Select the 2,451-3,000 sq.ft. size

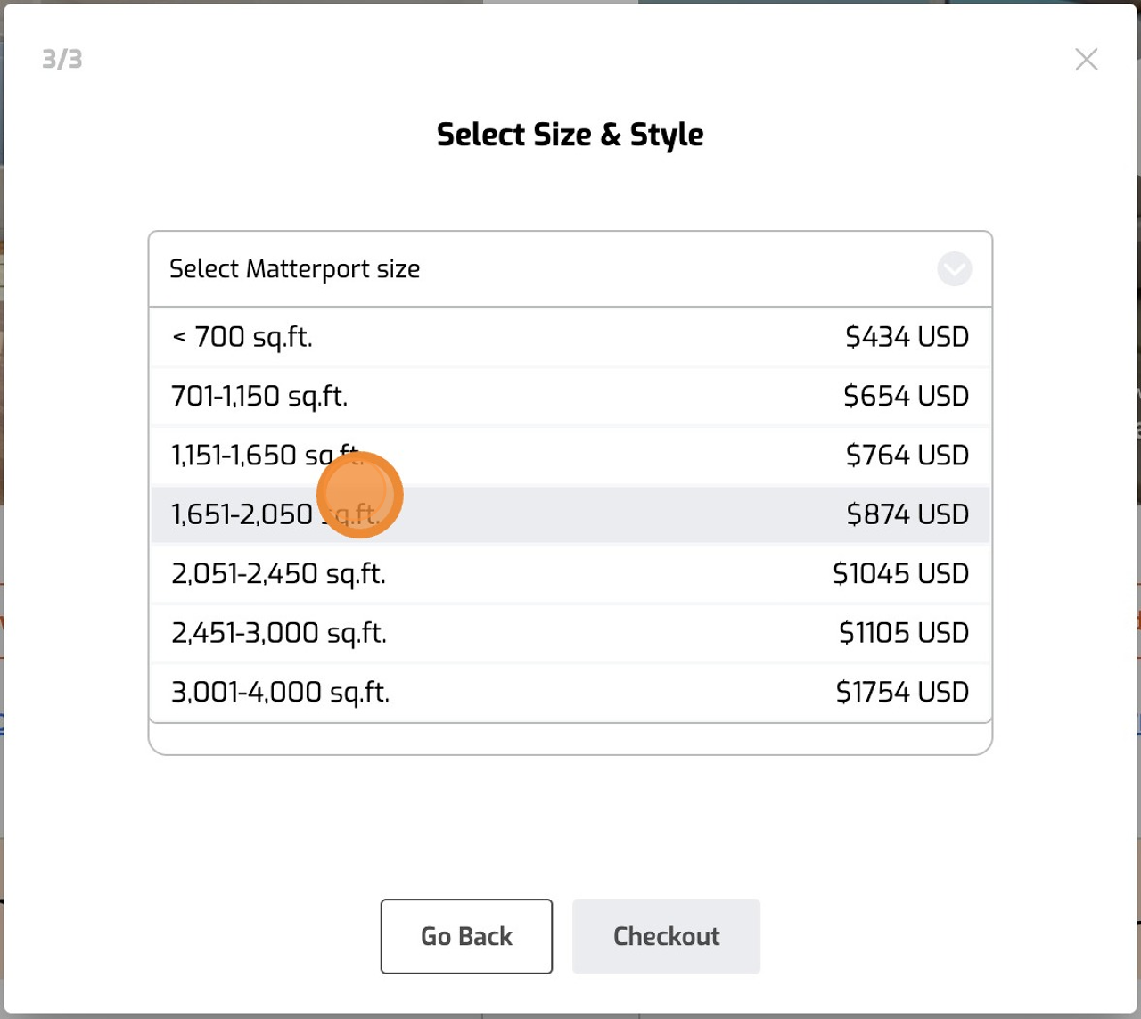coord(570,633)
